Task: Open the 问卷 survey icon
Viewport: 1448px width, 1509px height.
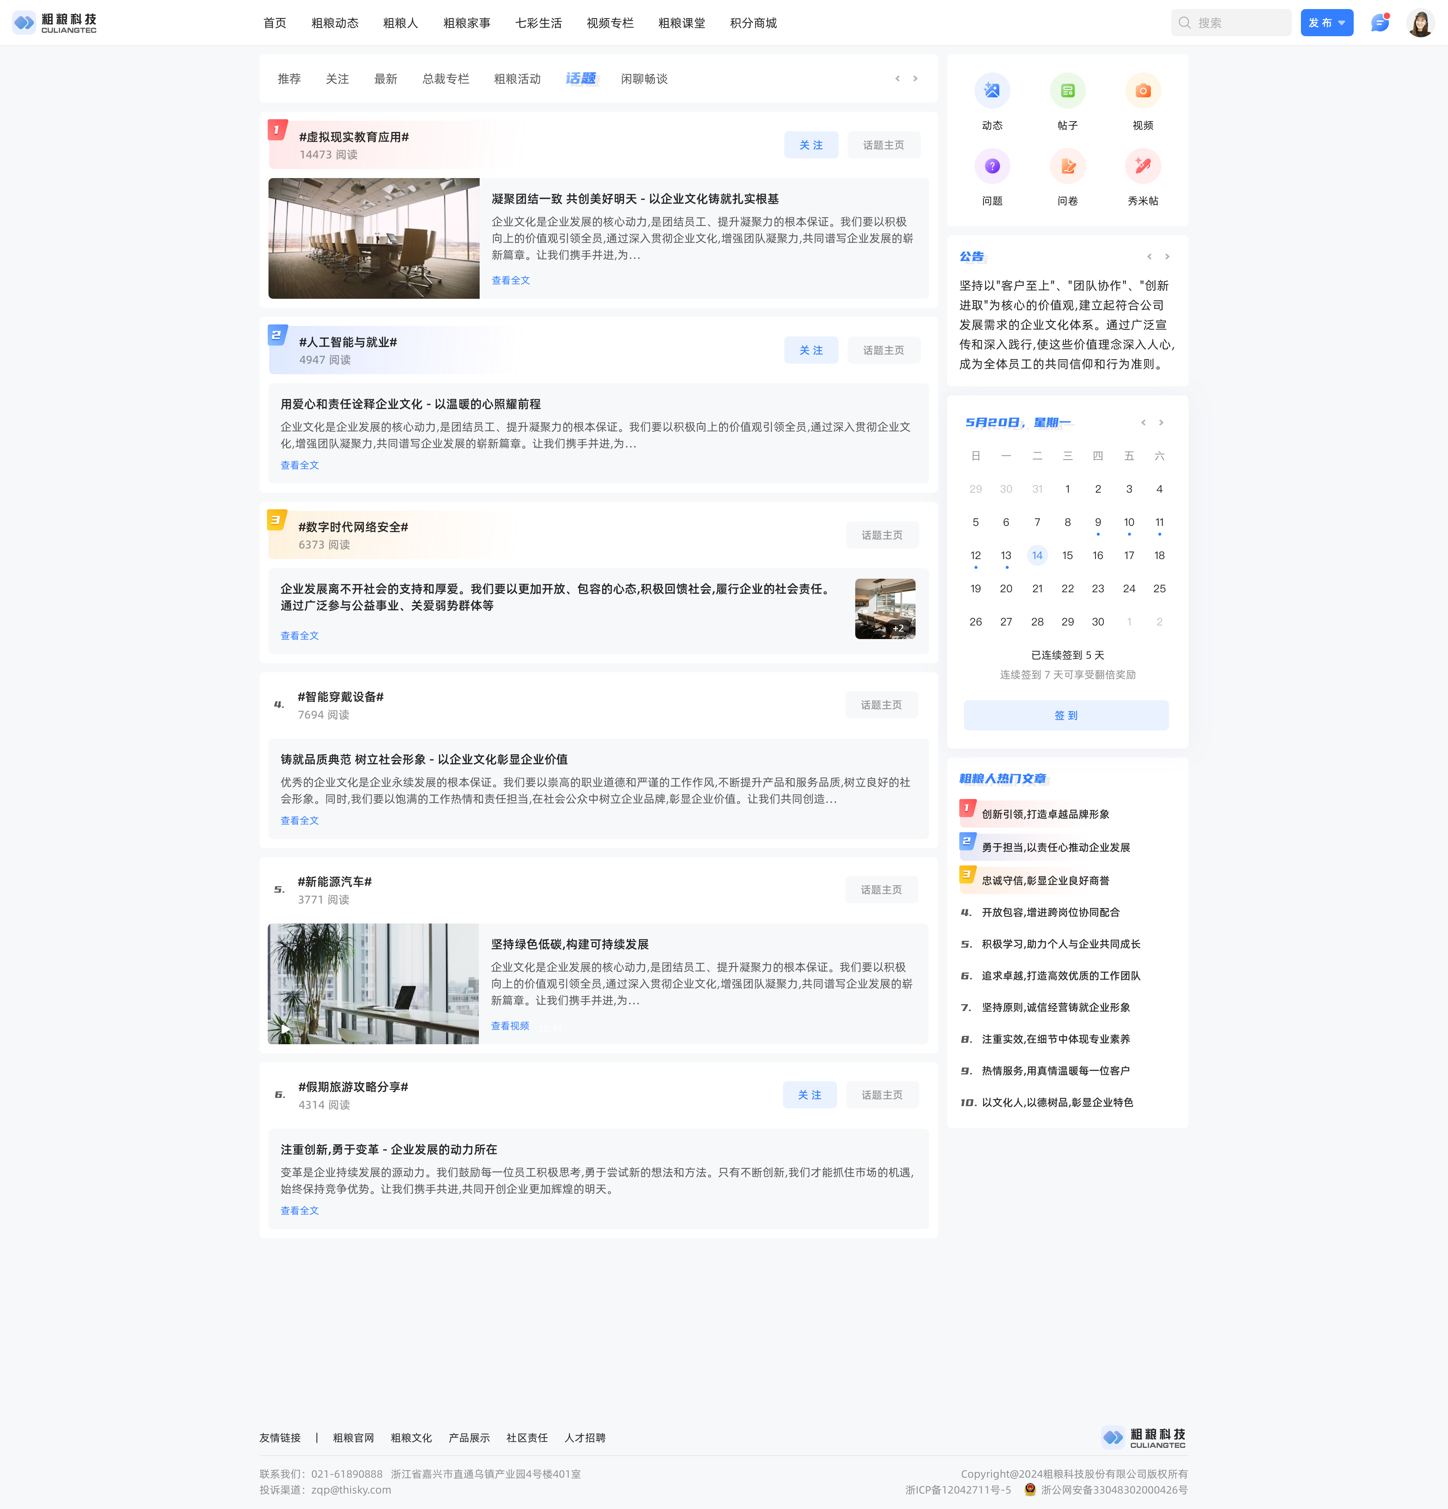Action: point(1067,166)
